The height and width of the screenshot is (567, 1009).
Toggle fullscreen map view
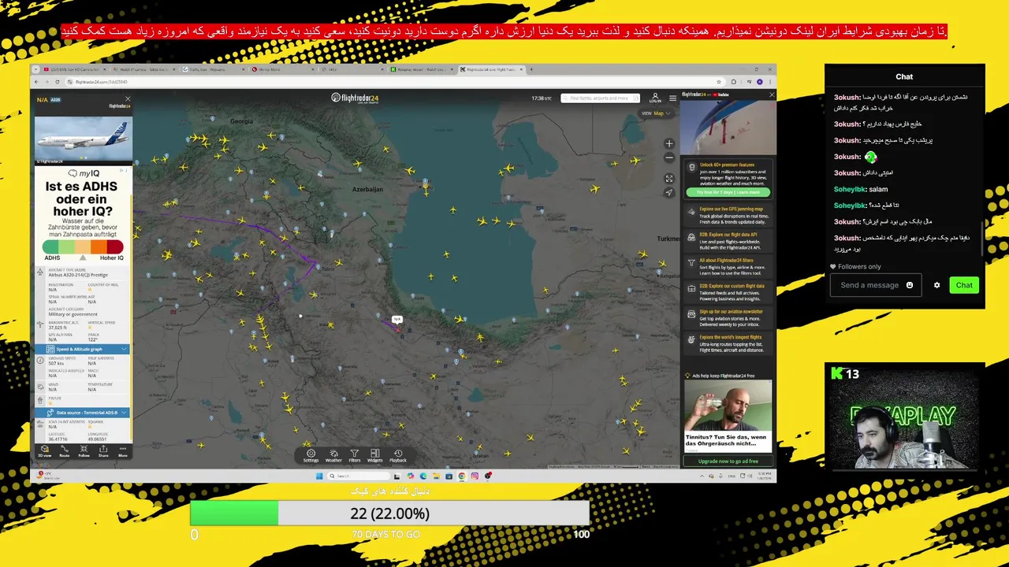669,179
